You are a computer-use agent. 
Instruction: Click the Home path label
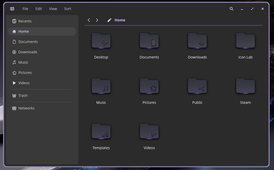click(x=120, y=20)
